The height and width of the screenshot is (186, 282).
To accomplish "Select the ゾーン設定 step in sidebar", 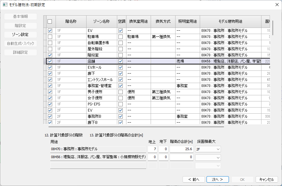I will [x=20, y=35].
